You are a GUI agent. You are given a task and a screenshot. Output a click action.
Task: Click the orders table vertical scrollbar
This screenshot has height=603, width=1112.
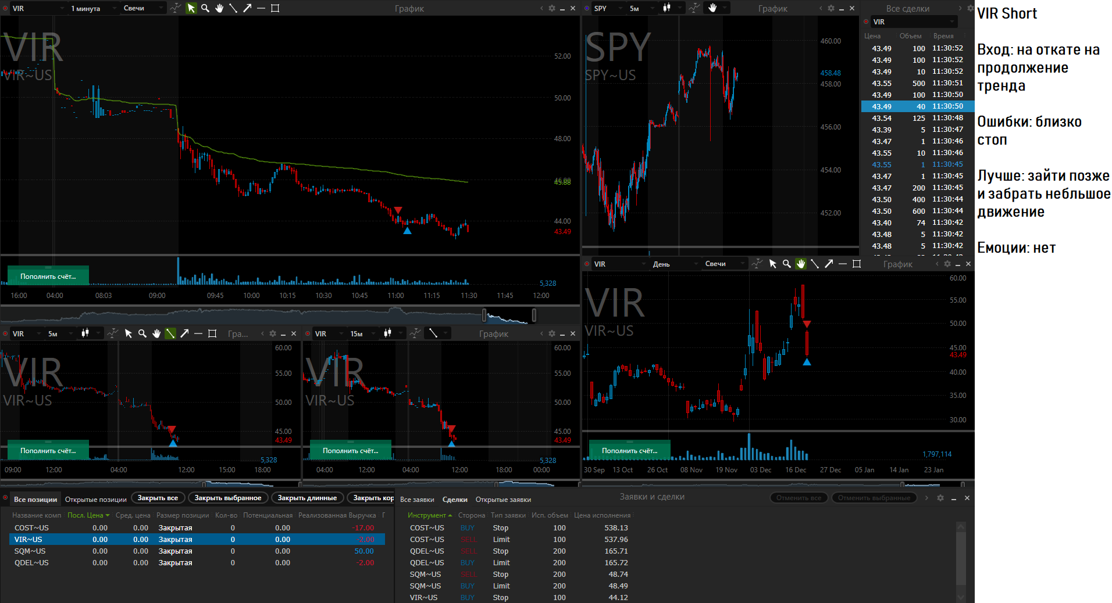click(x=961, y=562)
